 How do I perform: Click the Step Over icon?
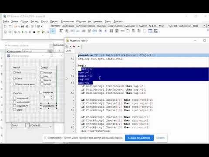coord(43,32)
